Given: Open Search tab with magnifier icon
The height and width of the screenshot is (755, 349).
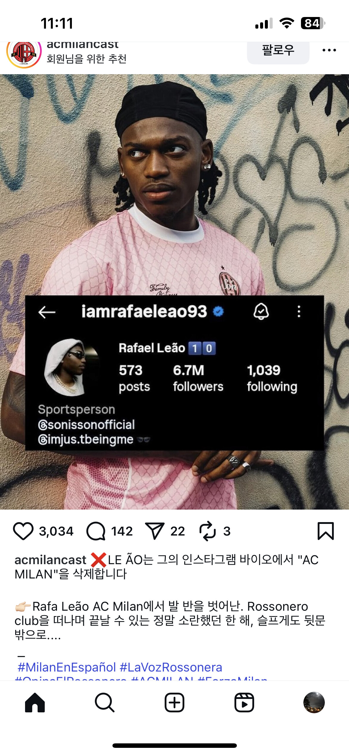Looking at the screenshot, I should tap(104, 702).
